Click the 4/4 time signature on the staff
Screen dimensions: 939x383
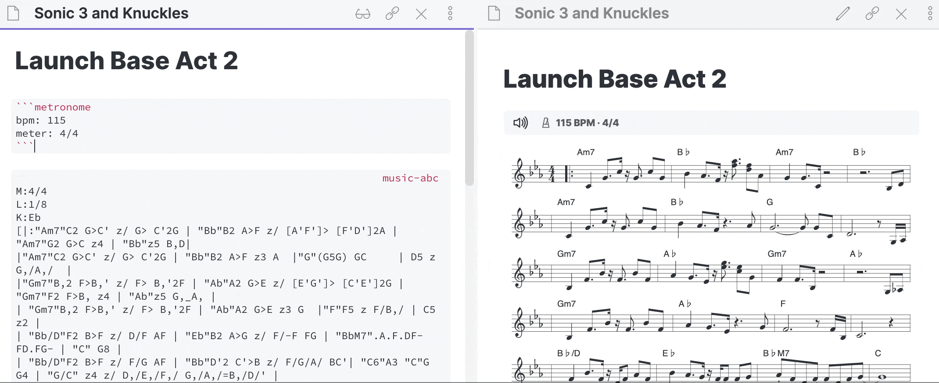(552, 174)
